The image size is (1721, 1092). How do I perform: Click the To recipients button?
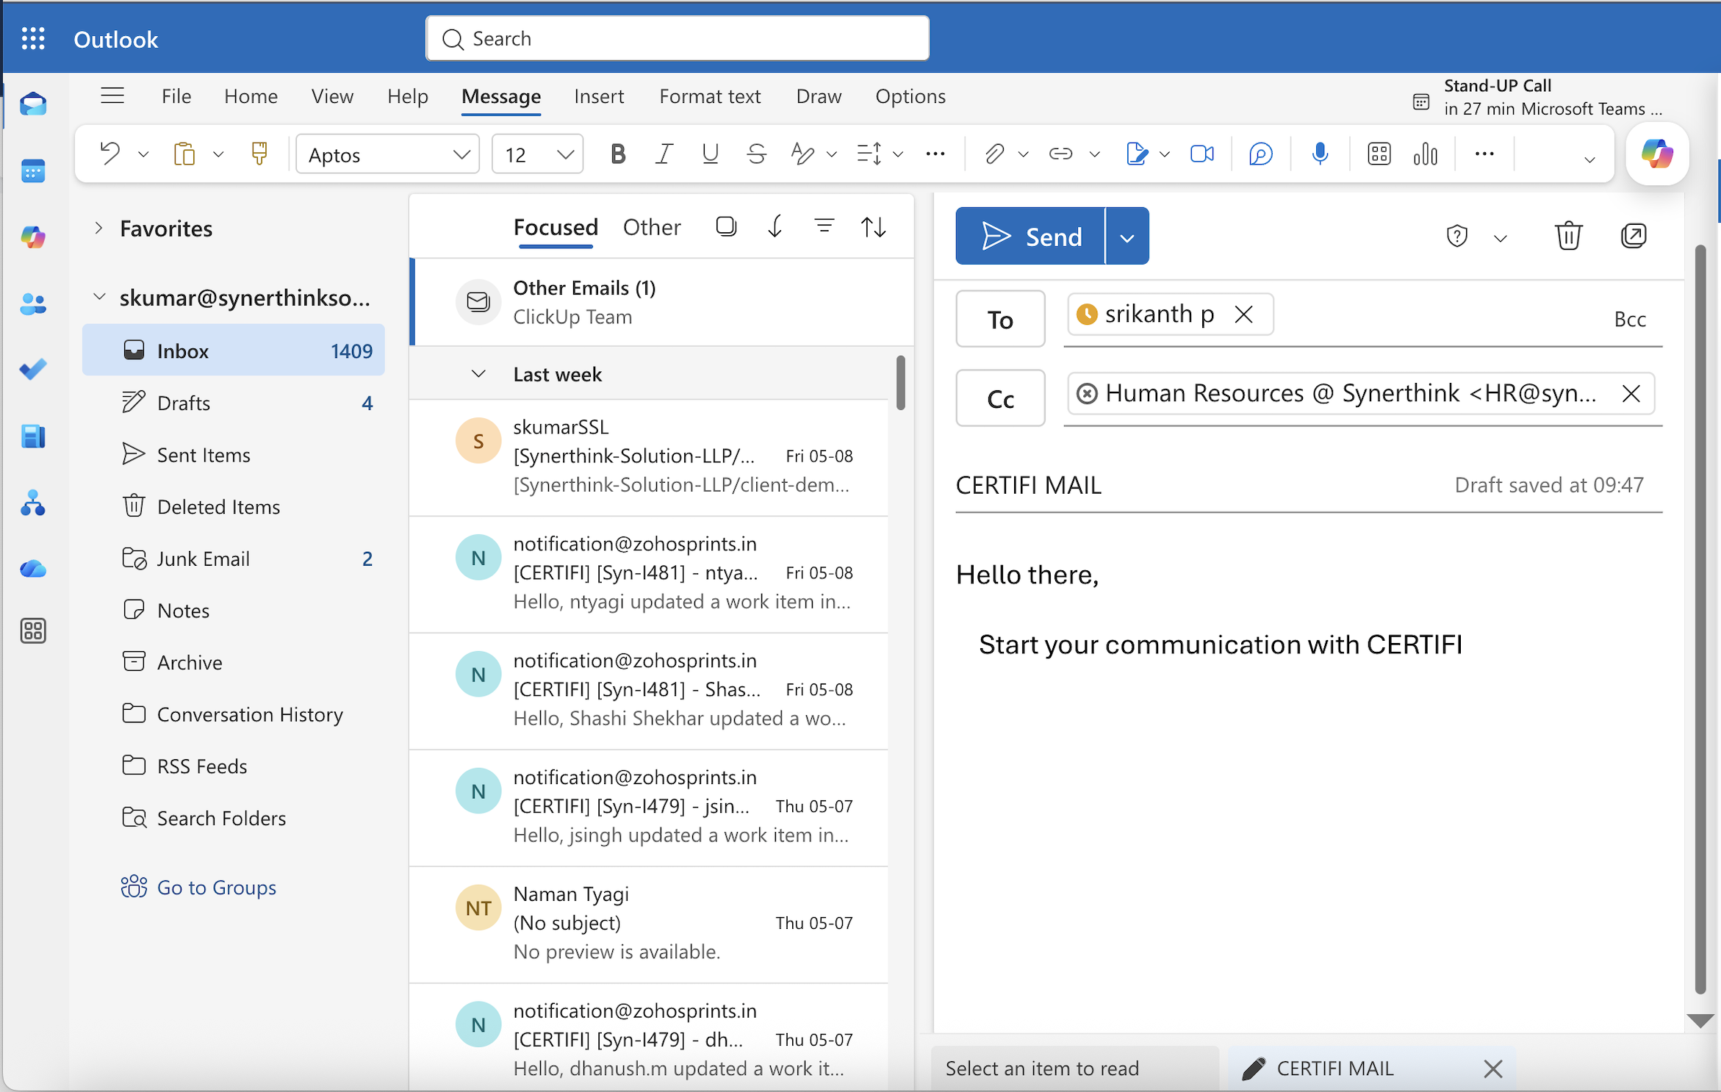click(1000, 319)
